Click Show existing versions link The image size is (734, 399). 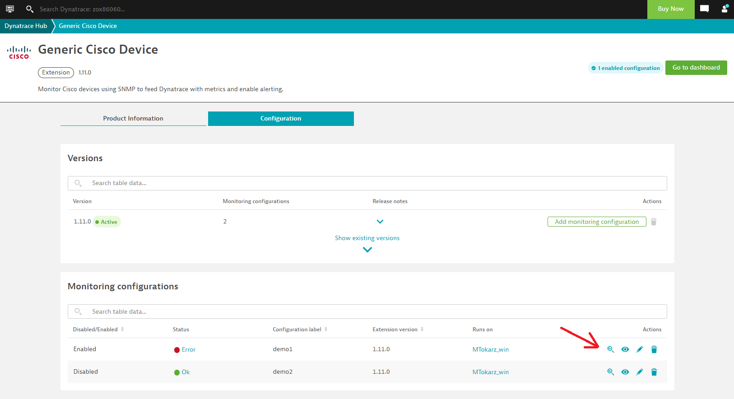(367, 238)
